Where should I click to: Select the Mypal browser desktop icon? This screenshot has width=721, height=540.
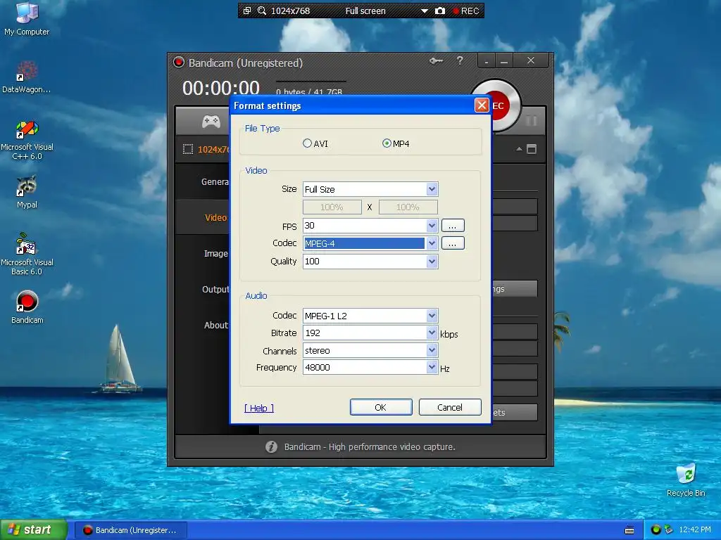[x=27, y=192]
